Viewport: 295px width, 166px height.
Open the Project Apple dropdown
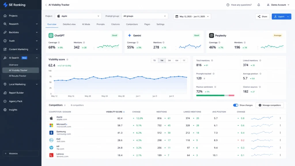[78, 16]
